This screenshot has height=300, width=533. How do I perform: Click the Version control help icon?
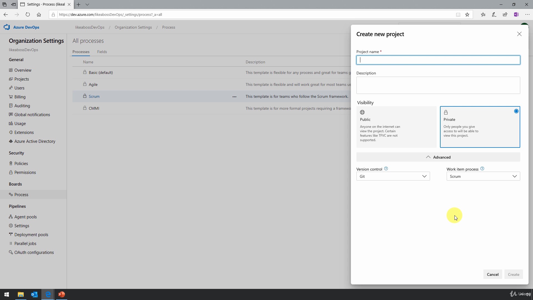[386, 169]
